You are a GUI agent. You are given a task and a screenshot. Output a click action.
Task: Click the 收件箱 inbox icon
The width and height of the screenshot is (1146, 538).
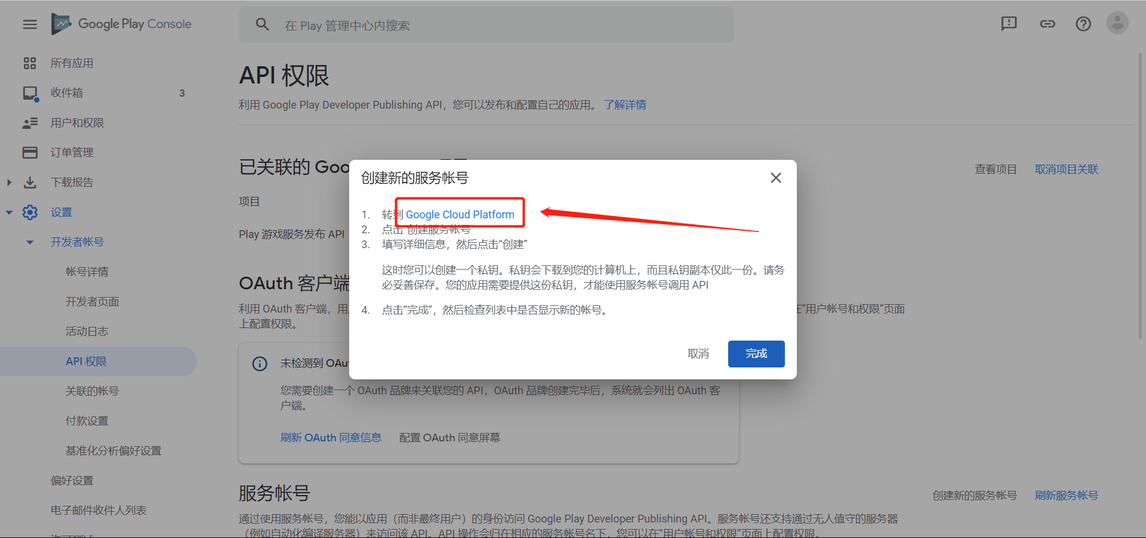[x=30, y=94]
